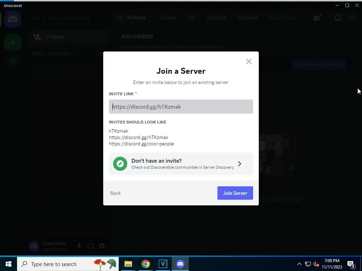Click the help icon in header
This screenshot has height=271, width=362.
click(x=352, y=18)
